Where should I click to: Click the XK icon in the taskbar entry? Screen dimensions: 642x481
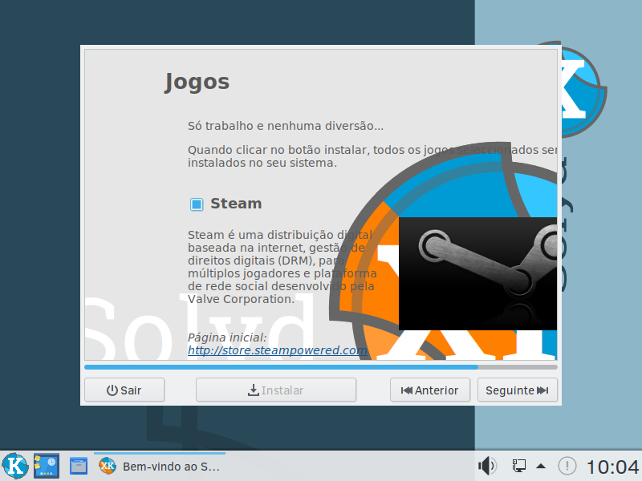108,466
